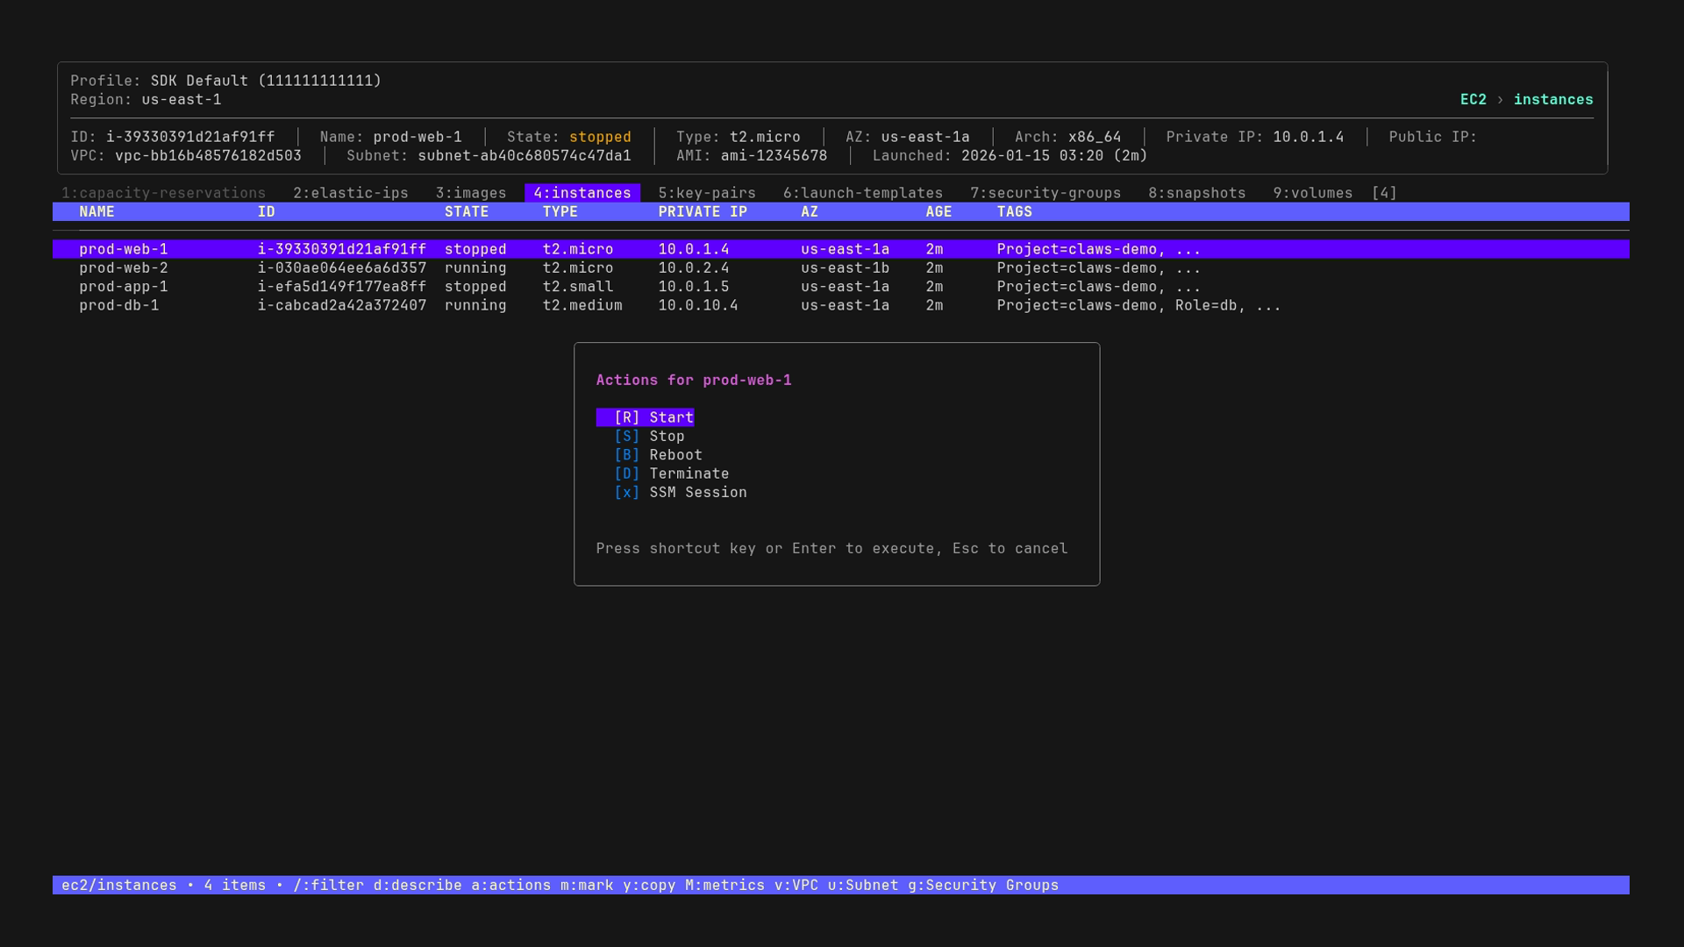
Task: Switch to the 1:capacity-reservations tab
Action: (163, 193)
